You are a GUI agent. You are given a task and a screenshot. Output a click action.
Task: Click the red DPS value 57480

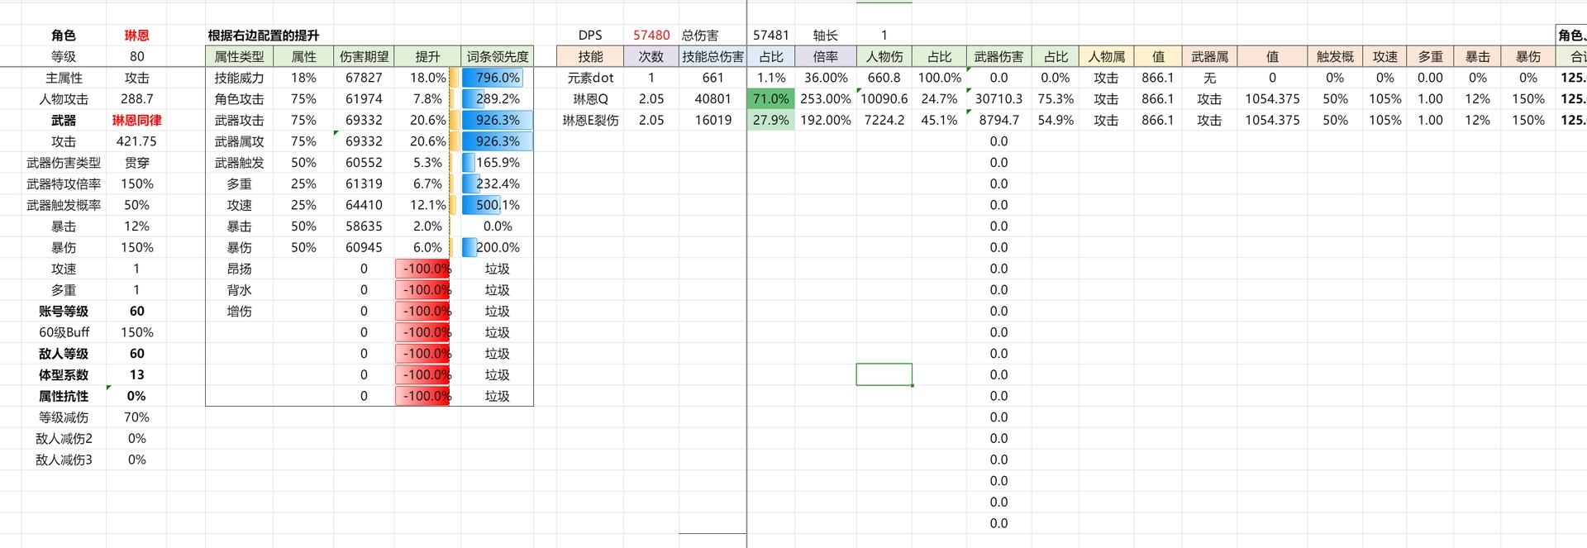coord(651,36)
